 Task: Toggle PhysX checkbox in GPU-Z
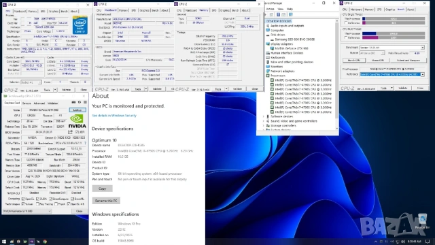point(56,204)
